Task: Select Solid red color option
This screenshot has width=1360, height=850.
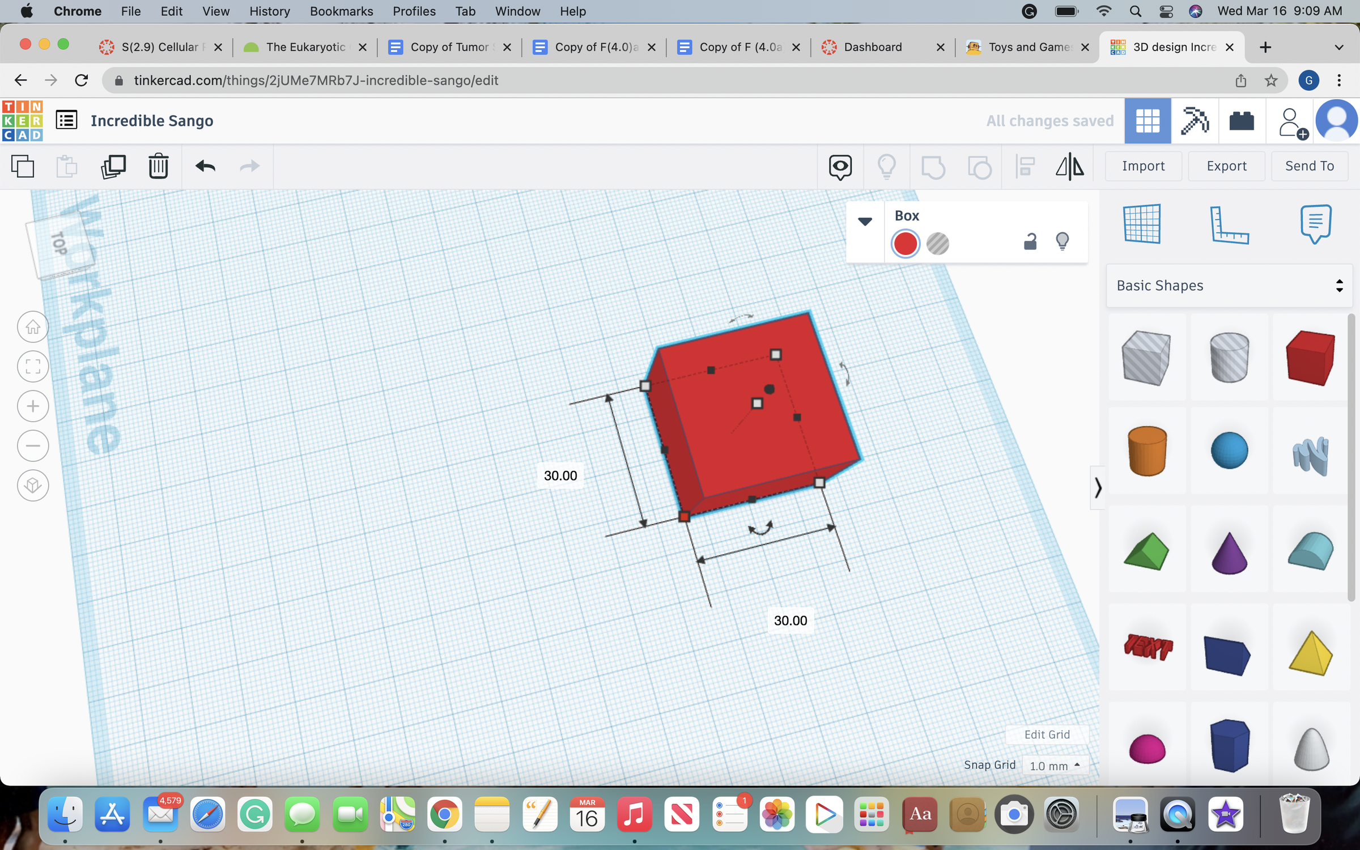Action: [x=906, y=244]
